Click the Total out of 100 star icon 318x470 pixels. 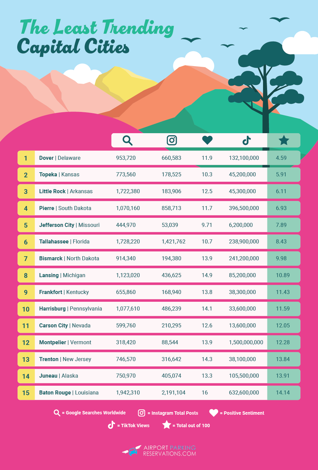pos(167,425)
